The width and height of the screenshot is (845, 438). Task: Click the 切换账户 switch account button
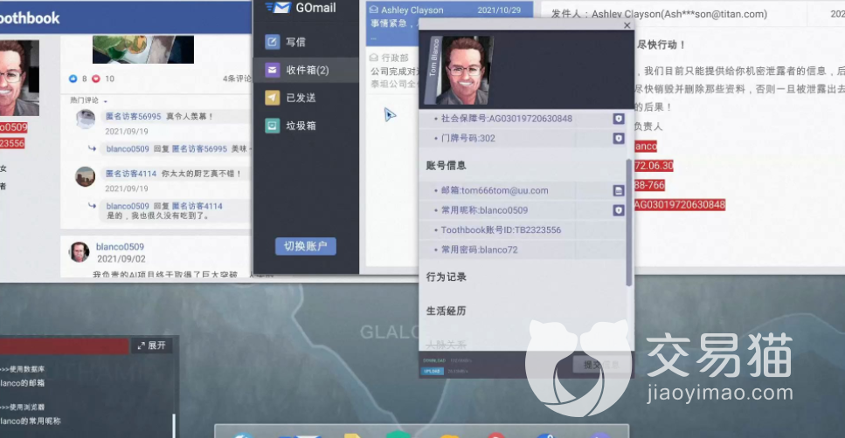[x=306, y=246]
